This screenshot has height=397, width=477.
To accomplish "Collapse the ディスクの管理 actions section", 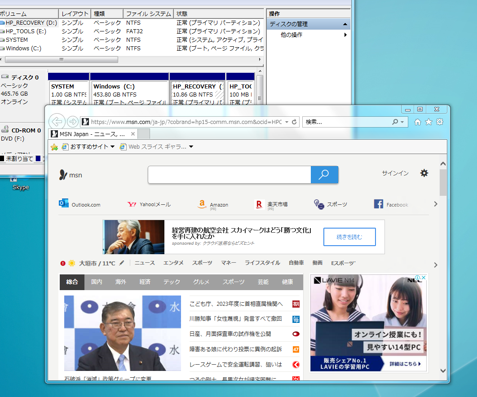I will (345, 24).
